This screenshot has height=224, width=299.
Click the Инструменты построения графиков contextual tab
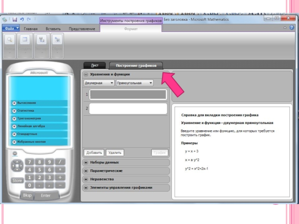pos(131,21)
